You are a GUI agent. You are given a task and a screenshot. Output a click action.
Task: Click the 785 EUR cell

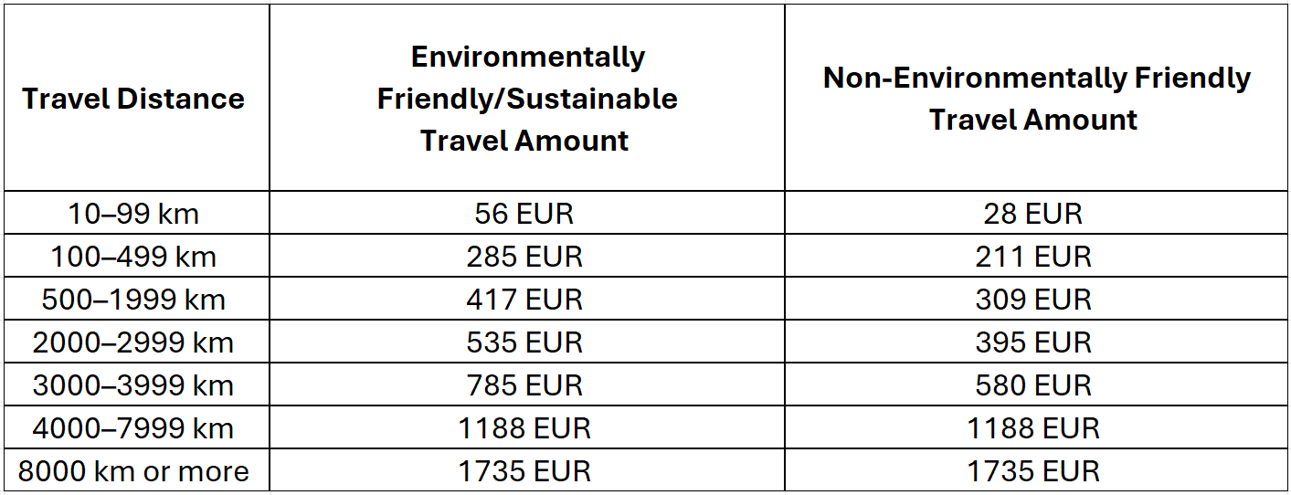[x=527, y=384]
